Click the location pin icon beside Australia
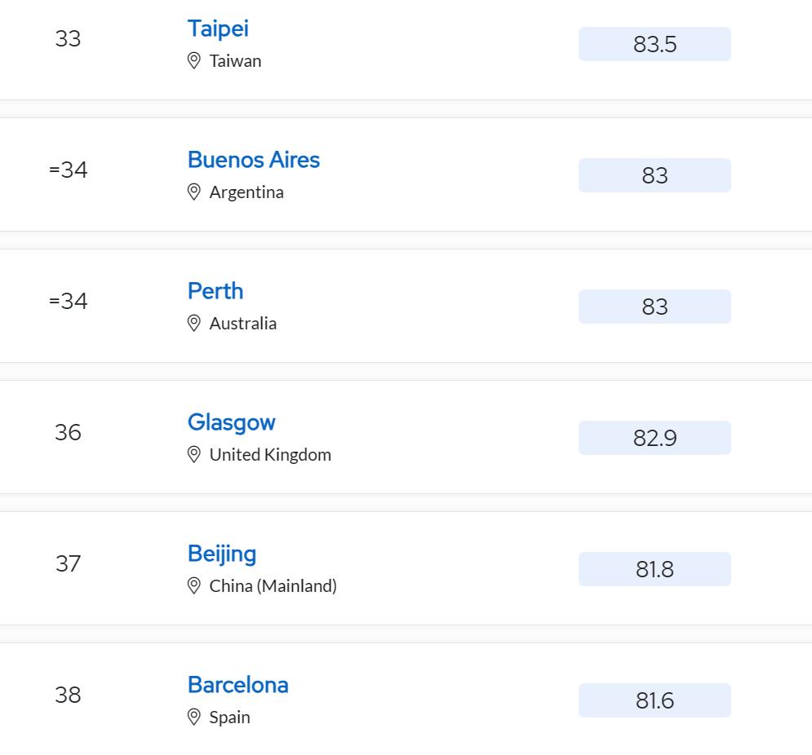Screen dimensions: 812x755 tap(194, 324)
